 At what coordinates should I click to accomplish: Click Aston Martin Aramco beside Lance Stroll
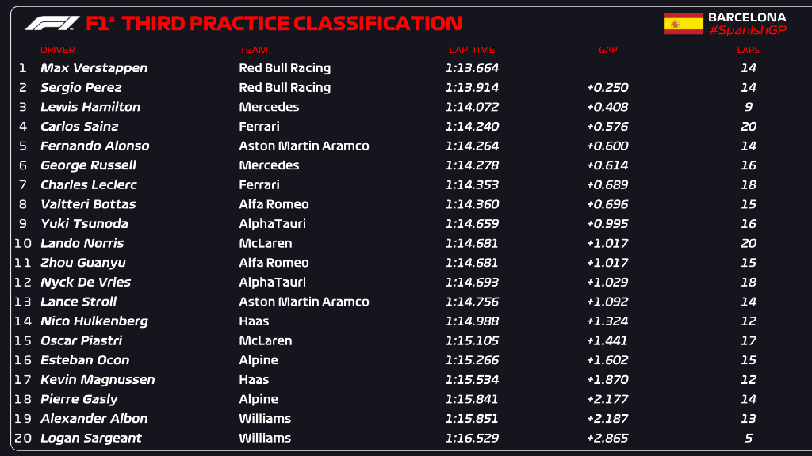(304, 302)
